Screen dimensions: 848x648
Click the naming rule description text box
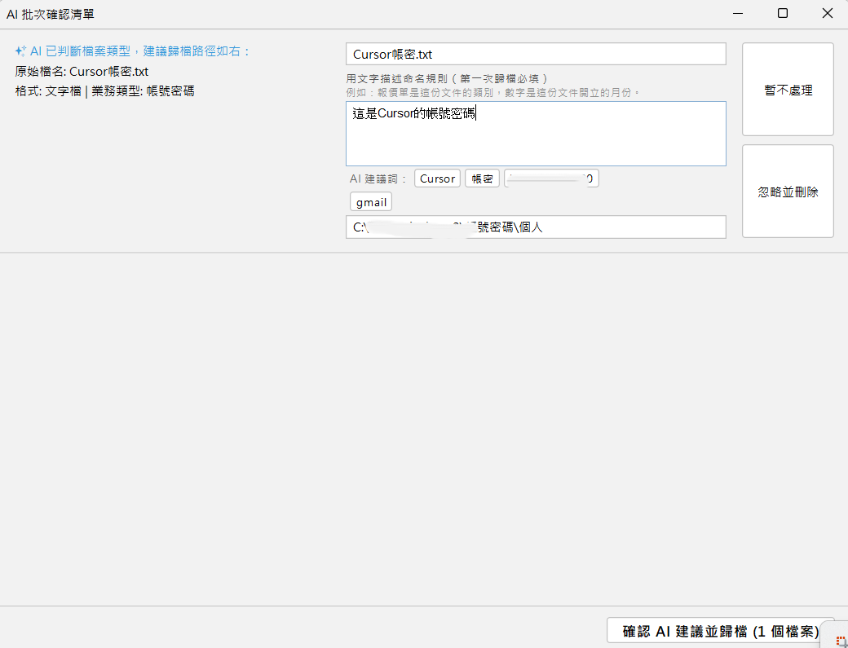click(x=536, y=134)
